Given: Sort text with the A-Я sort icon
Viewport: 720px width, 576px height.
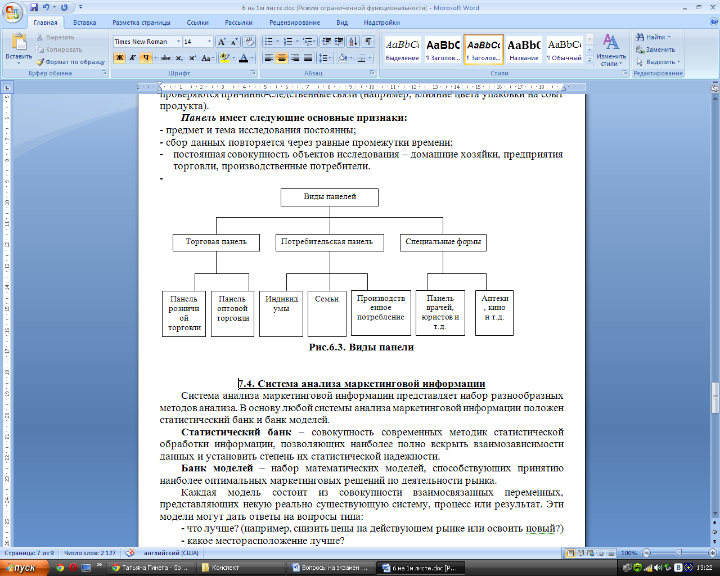Looking at the screenshot, I should coord(353,42).
